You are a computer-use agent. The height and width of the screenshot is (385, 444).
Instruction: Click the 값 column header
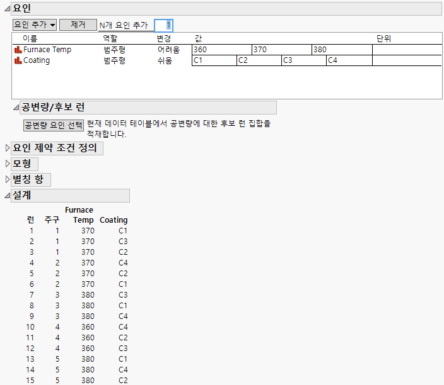198,39
